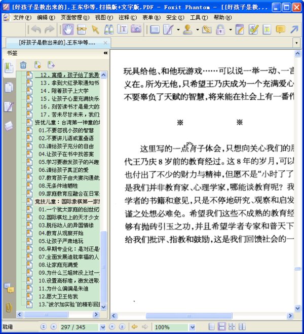
Task: Open the signature tool dropdown arrow
Action: pos(178,29)
